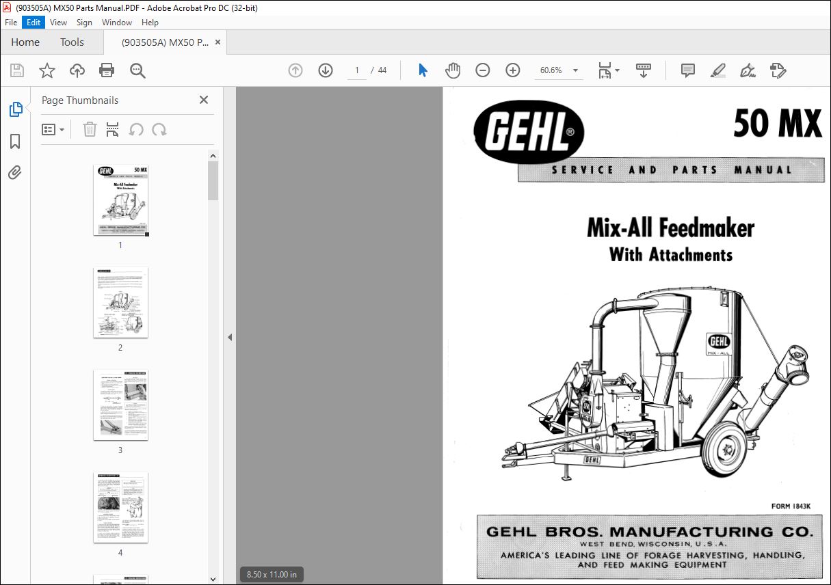Image resolution: width=831 pixels, height=585 pixels.
Task: Open thumbnails options dropdown menu
Action: click(53, 129)
